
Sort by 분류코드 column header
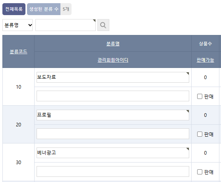point(18,52)
